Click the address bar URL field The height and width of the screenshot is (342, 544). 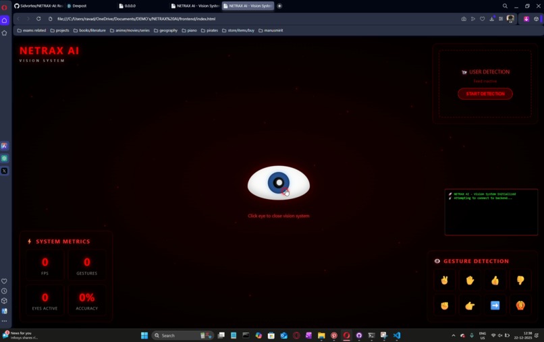(x=136, y=19)
